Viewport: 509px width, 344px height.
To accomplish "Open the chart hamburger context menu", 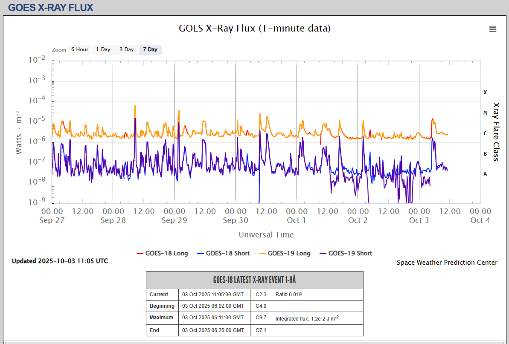I will 493,29.
